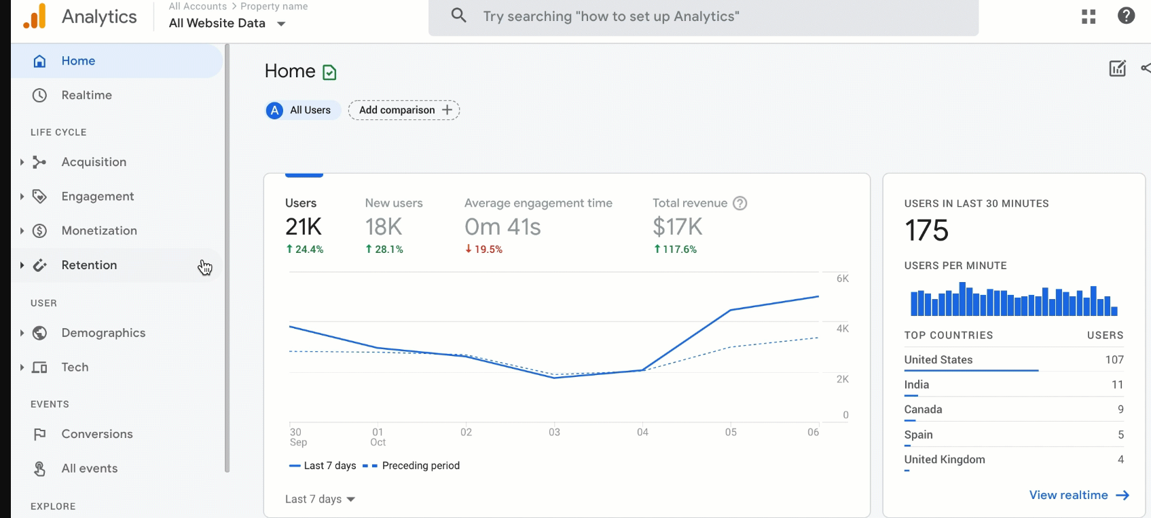Click the Add comparison button
Screen dimensions: 1151x518
404,110
